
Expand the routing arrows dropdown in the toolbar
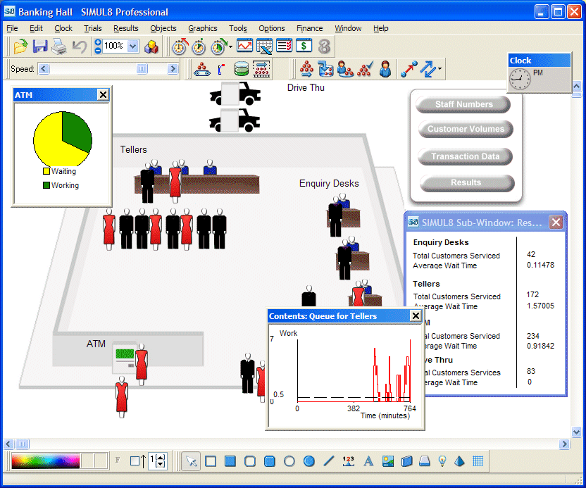[x=440, y=69]
